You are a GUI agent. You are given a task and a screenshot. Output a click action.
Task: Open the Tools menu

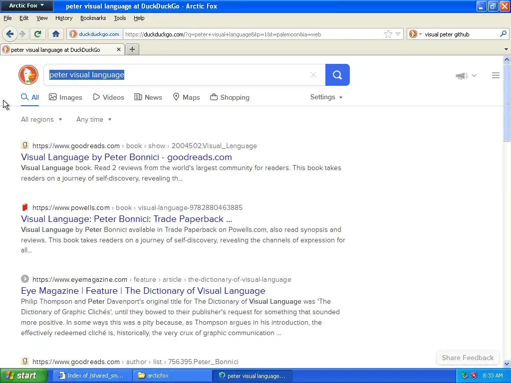[120, 18]
